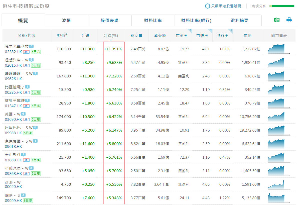
Task: Sort the table by 成交量 column
Action: 136,36
